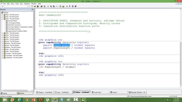Select the Iterative Phase output item

tap(13, 21)
